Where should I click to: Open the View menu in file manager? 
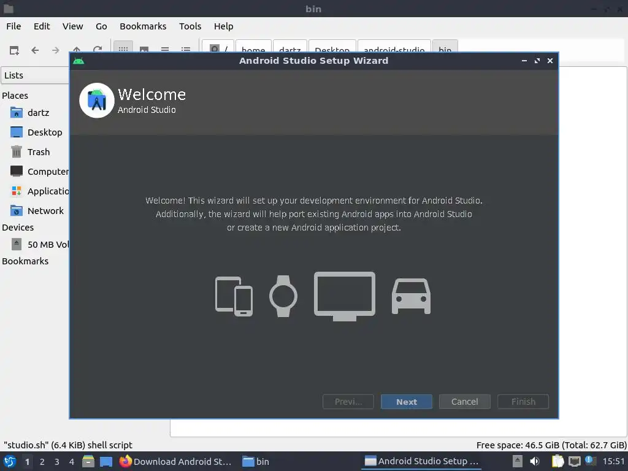72,26
